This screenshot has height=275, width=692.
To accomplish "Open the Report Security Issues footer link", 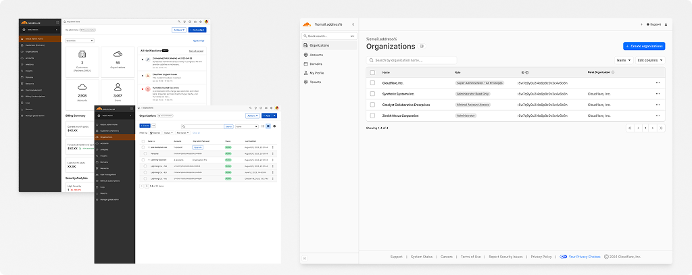I will (x=505, y=257).
